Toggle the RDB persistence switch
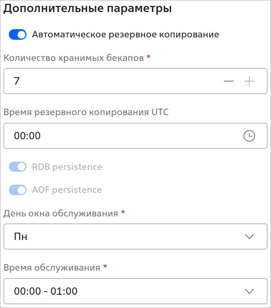 point(18,167)
